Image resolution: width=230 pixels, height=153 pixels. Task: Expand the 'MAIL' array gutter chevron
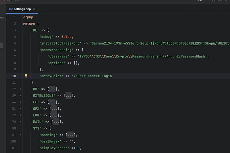pyautogui.click(x=20, y=122)
